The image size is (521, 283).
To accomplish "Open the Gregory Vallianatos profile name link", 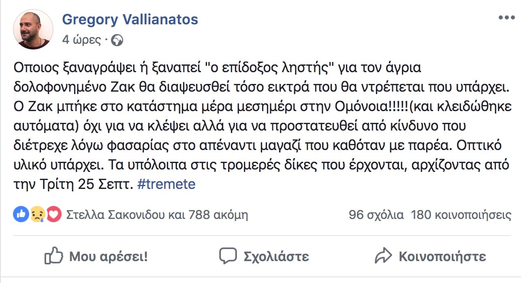I will (x=130, y=19).
